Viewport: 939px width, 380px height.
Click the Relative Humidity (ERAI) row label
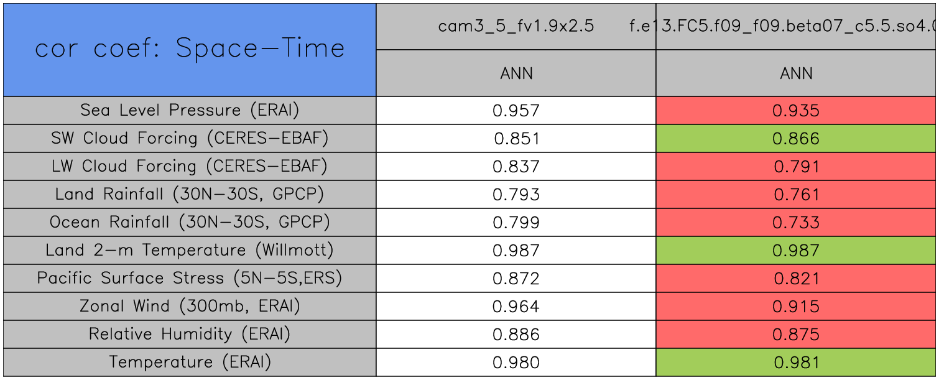pos(190,334)
